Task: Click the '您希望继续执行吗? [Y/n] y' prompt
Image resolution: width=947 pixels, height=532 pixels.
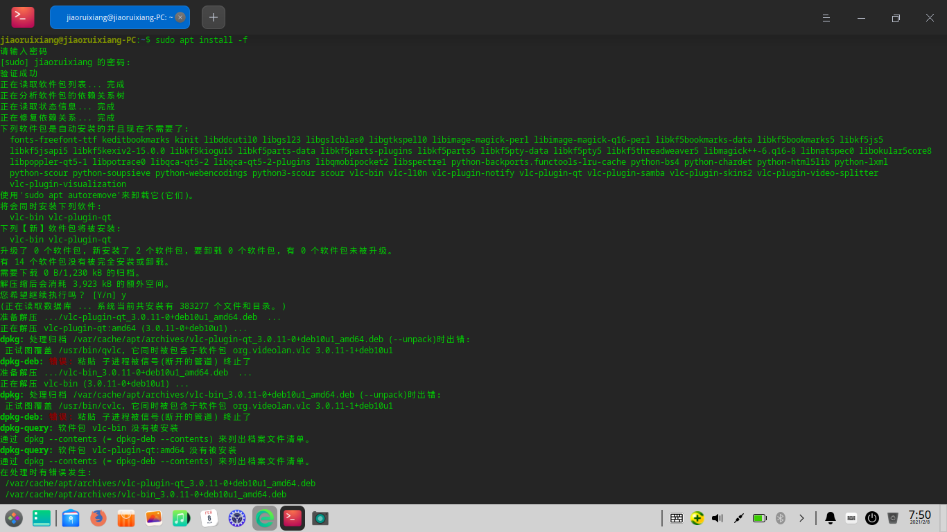Action: pos(63,295)
